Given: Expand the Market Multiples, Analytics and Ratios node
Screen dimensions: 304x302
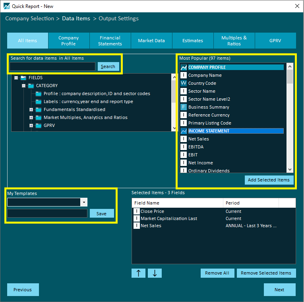Looking at the screenshot, I should pyautogui.click(x=31, y=117).
